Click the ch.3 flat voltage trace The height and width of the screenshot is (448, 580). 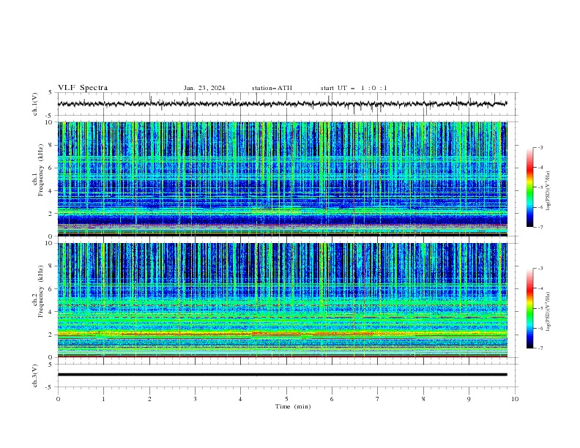(x=282, y=375)
